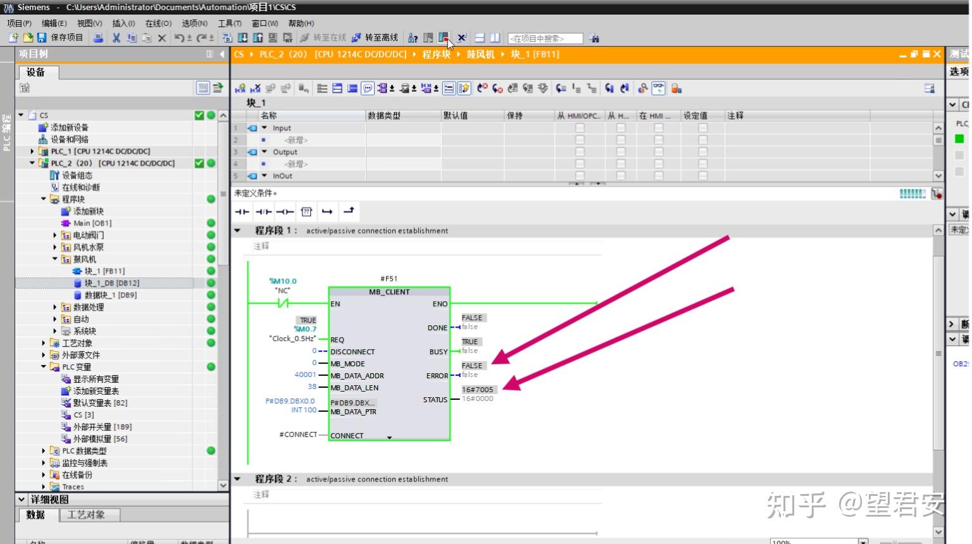The image size is (972, 544).
Task: Insert network icon in block editor toolbar
Action: click(240, 89)
